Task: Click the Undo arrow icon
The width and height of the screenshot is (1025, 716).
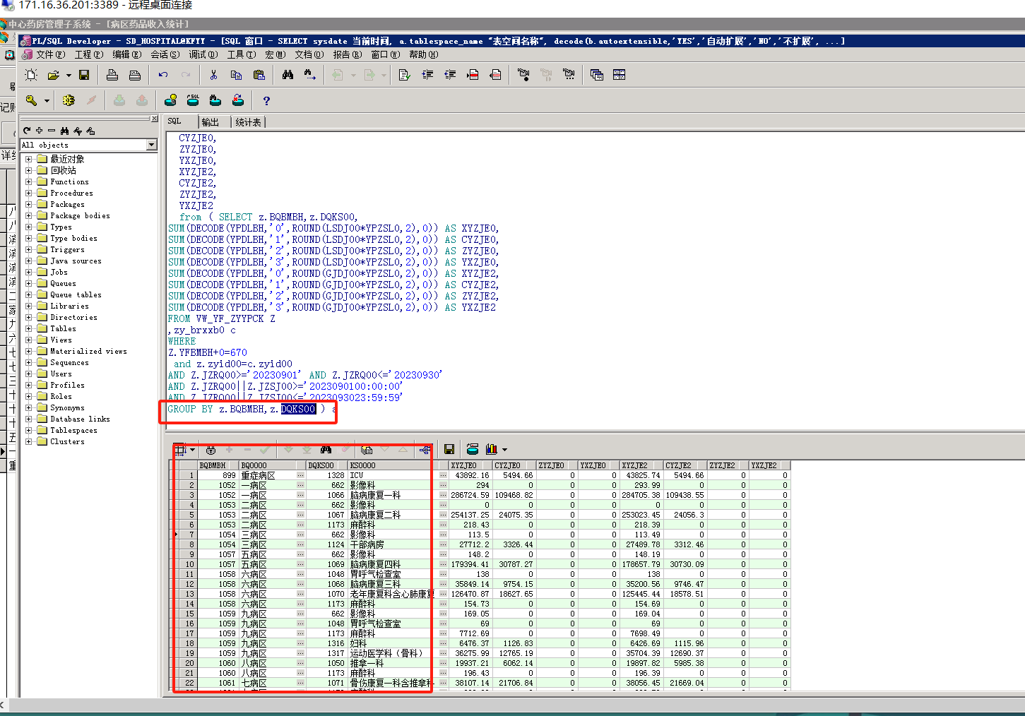Action: tap(163, 75)
